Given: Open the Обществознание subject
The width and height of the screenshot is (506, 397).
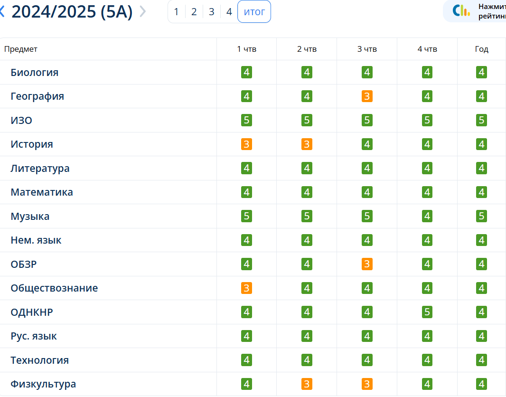Looking at the screenshot, I should pyautogui.click(x=54, y=288).
